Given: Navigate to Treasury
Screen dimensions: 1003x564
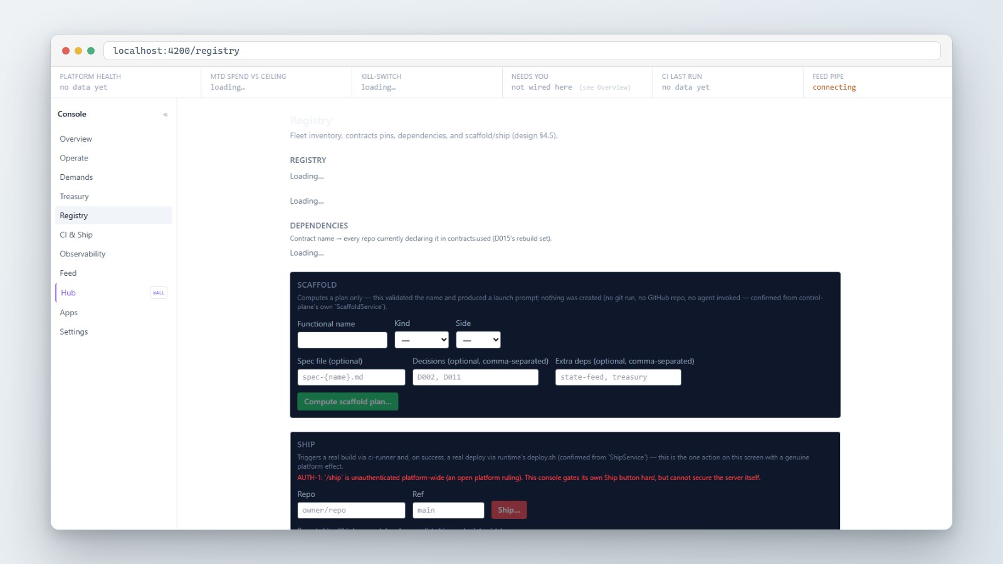Looking at the screenshot, I should (113, 197).
